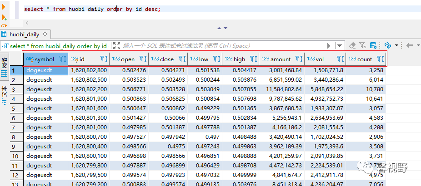Filter/sort icon on vol column
The image size is (421, 186).
(341, 59)
